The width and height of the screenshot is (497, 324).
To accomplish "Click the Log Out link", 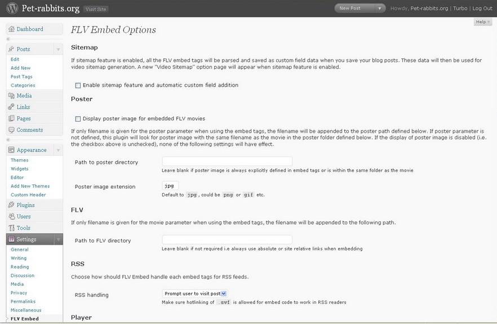I will click(482, 8).
